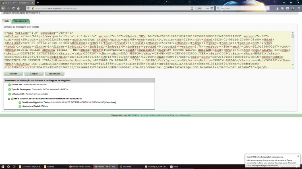
Task: Switch to C:\Pascal\Comp\ACB folder taskbar item
Action: click(x=30, y=167)
